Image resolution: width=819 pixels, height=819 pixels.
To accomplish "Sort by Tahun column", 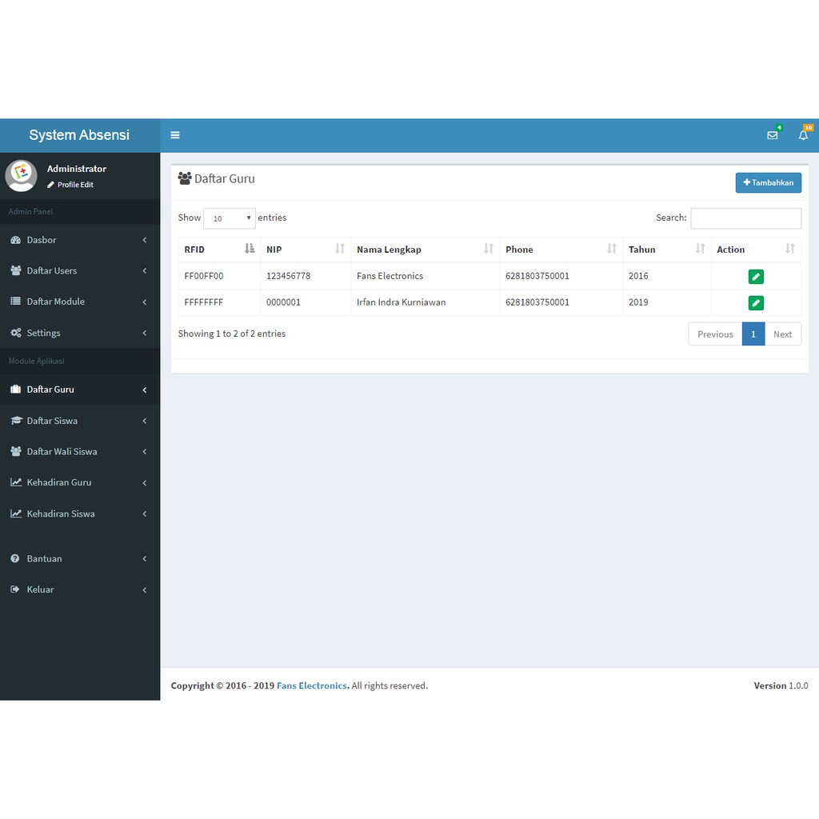I will click(x=666, y=250).
